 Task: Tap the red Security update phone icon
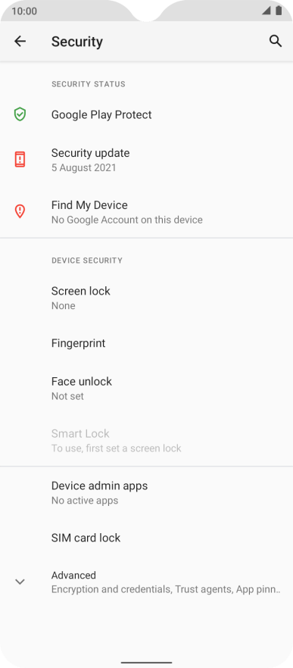click(x=20, y=159)
